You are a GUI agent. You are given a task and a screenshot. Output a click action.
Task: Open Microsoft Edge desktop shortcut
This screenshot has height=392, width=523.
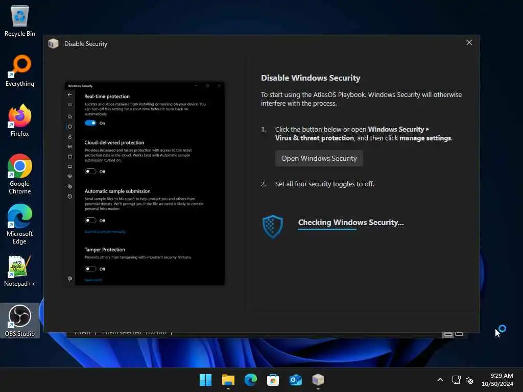pyautogui.click(x=20, y=224)
